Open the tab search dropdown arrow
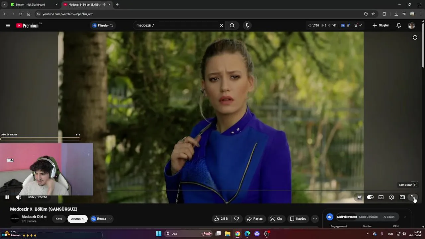 (4, 5)
